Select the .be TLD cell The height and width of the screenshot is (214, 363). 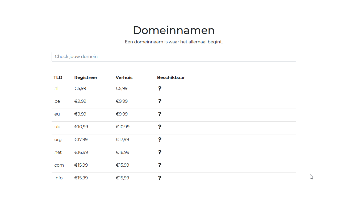tap(57, 101)
